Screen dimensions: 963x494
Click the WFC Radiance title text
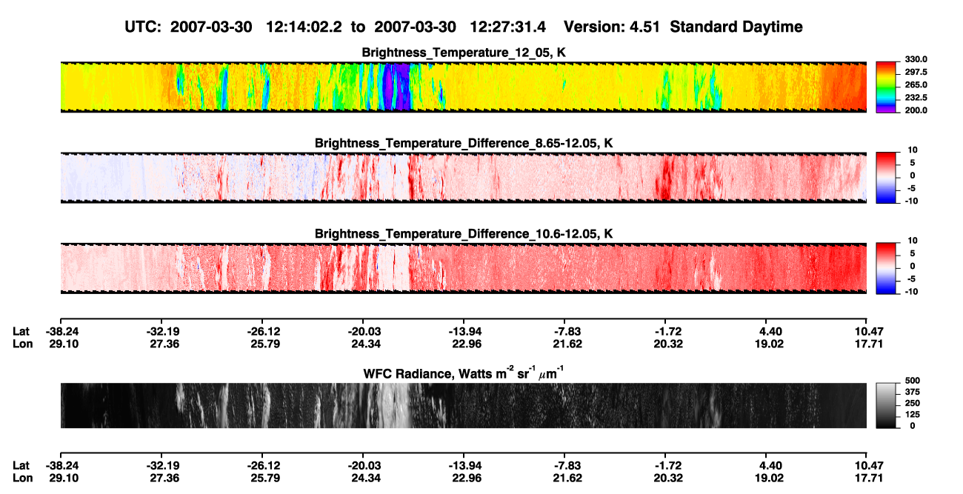[x=464, y=373]
